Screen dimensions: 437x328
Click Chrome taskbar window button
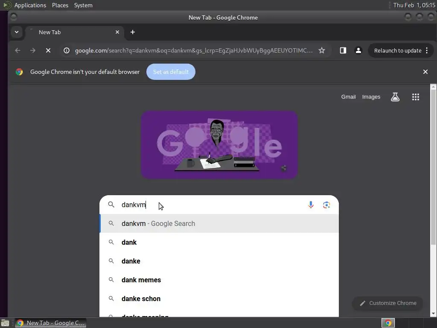coord(50,323)
